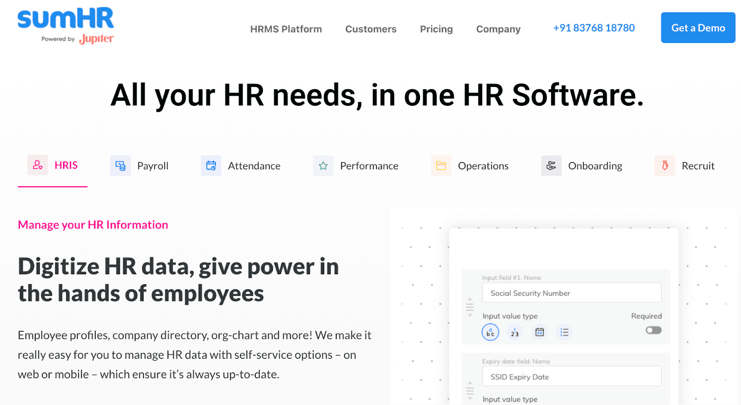The height and width of the screenshot is (405, 741).
Task: Toggle the Required switch
Action: [x=653, y=330]
